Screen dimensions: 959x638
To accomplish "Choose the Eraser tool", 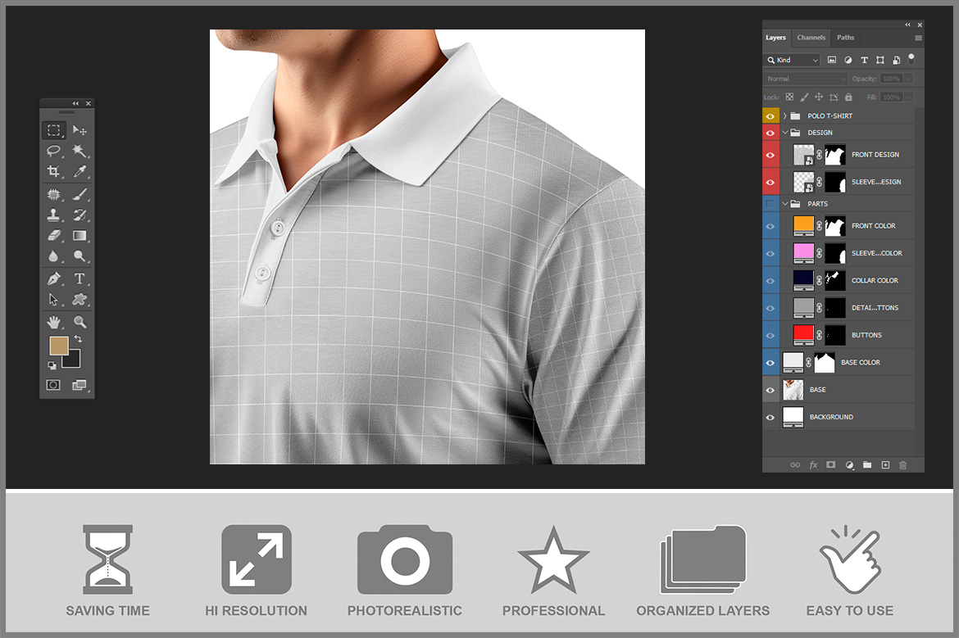I will [x=53, y=236].
